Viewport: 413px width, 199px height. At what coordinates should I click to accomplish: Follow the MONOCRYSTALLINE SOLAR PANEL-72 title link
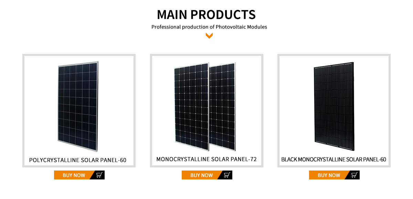point(206,159)
